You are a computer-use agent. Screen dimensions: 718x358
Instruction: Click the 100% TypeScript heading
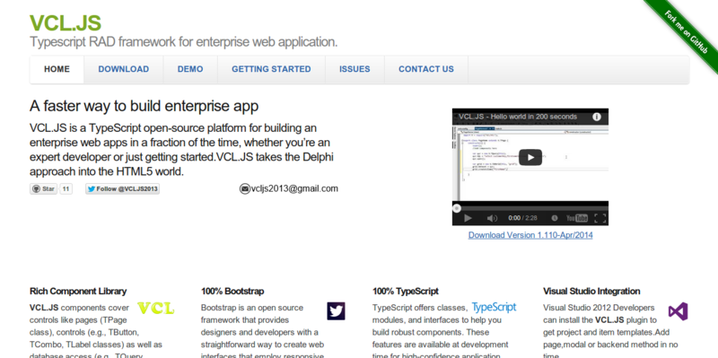point(406,292)
